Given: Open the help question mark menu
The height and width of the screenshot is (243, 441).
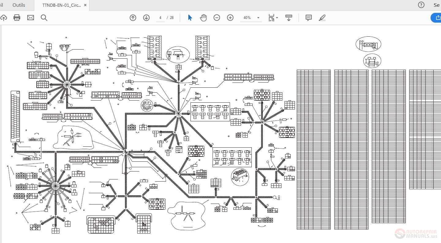Looking at the screenshot, I should coord(421,5).
